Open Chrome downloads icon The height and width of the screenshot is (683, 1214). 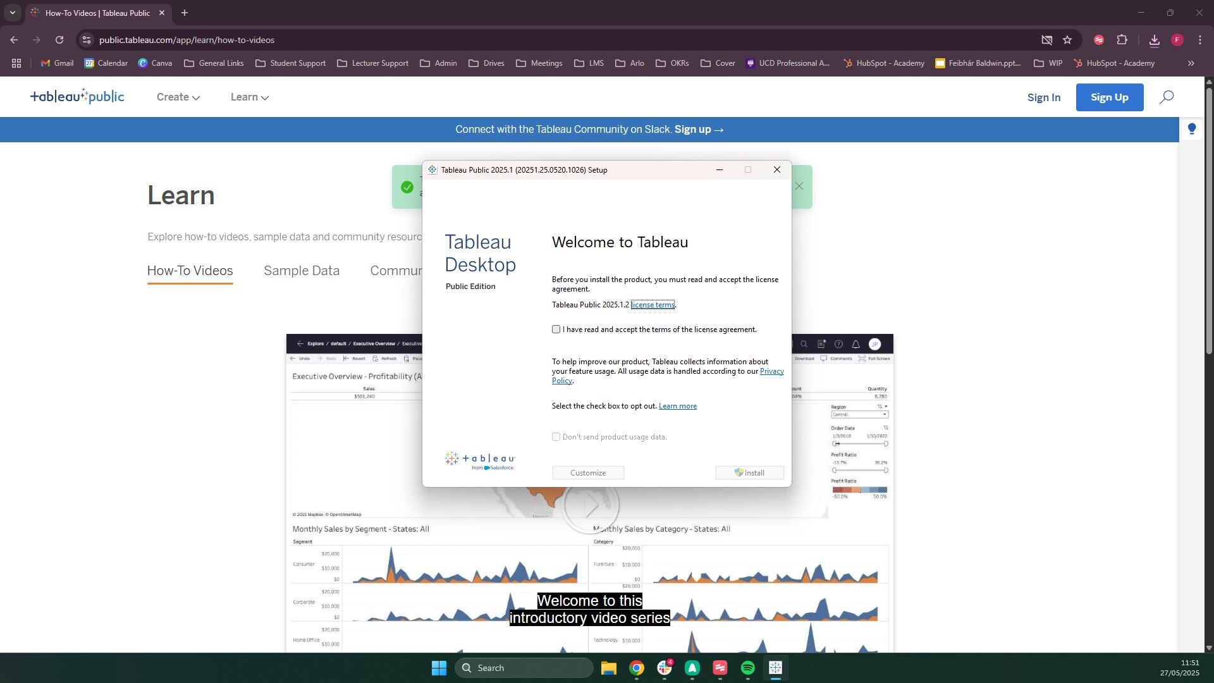click(1154, 40)
